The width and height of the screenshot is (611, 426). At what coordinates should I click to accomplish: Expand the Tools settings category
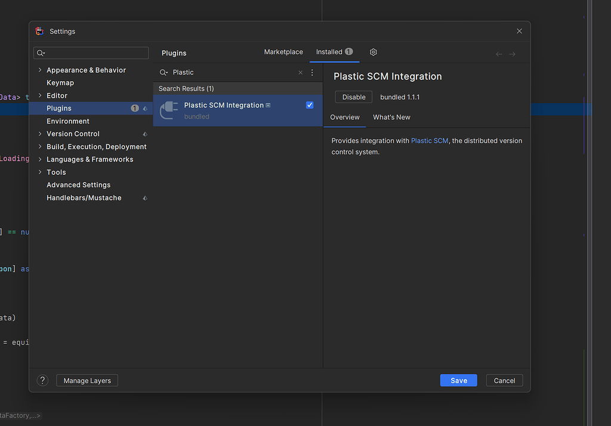[x=40, y=172]
